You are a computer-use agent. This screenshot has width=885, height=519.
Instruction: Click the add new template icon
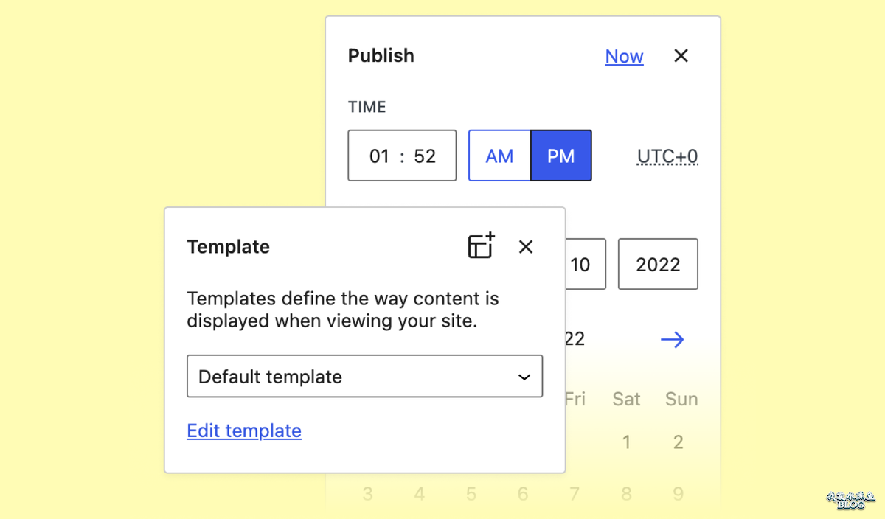(x=481, y=246)
